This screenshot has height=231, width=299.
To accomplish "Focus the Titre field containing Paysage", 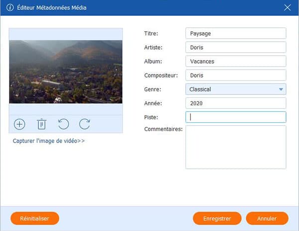I will (235, 33).
